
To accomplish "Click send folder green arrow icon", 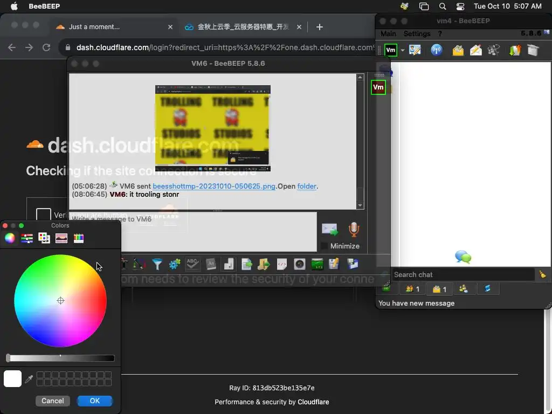I will click(x=264, y=264).
